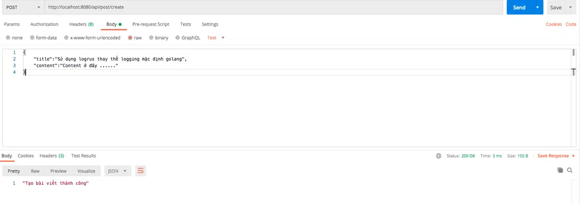The image size is (580, 204).
Task: Copy the response using the copy icon
Action: [560, 170]
